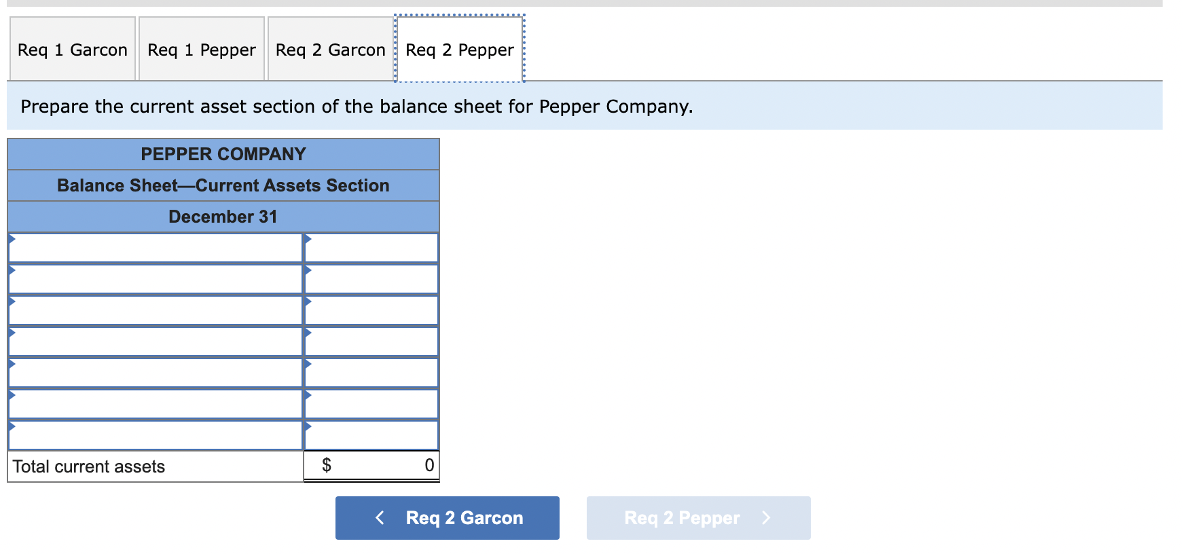This screenshot has width=1183, height=554.
Task: Select the Req 2 Pepper tab
Action: (x=458, y=50)
